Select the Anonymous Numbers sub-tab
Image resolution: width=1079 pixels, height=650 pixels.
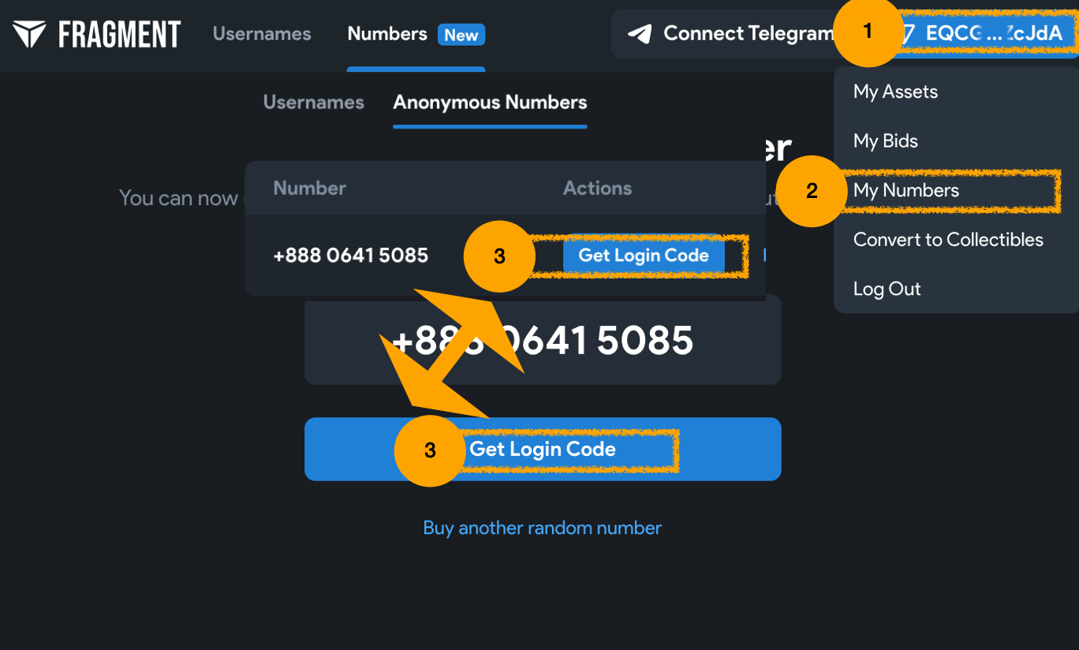(x=490, y=103)
